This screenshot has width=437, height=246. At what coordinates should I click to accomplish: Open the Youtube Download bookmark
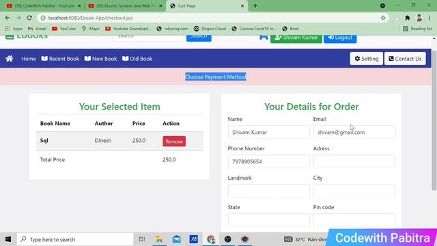(x=128, y=29)
